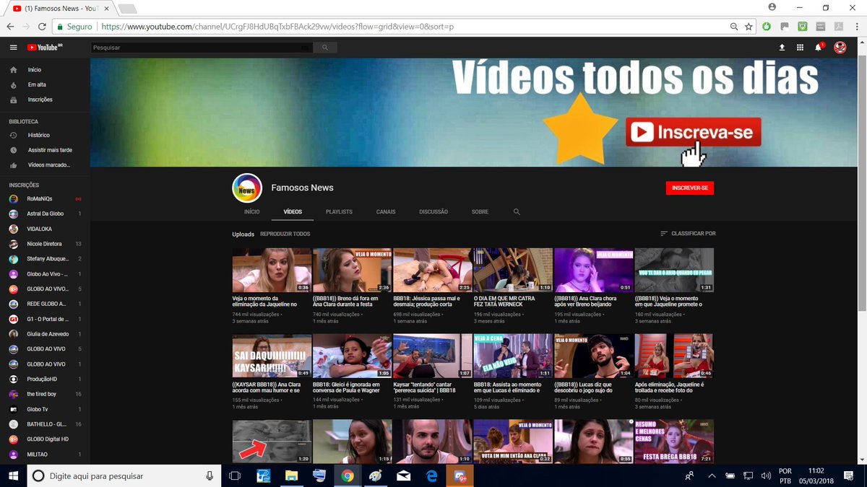Open Gleici é ignorada video thumbnail
Viewport: 867px width, 487px height.
tap(353, 356)
